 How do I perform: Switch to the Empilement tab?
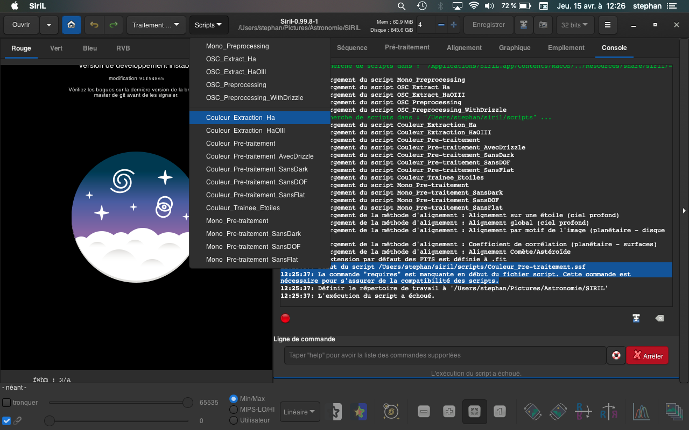566,48
